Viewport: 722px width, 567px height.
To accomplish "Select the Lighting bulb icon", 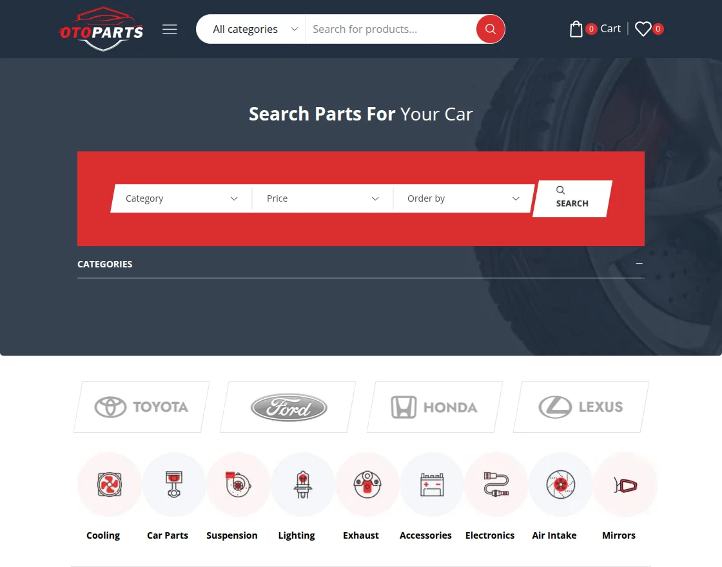I will click(x=302, y=484).
